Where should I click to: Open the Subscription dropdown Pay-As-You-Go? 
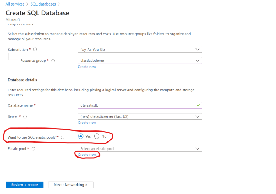click(140, 49)
